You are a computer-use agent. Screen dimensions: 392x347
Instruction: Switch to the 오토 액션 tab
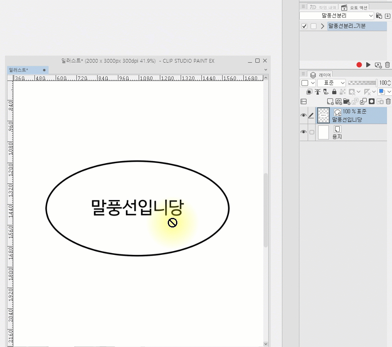click(354, 7)
